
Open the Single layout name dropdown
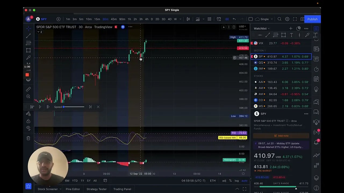pos(264,19)
